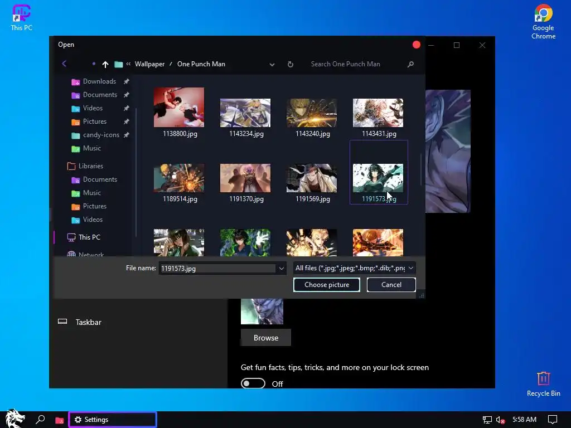This screenshot has width=571, height=428.
Task: Select thumbnail 1138800.jpg
Action: tap(179, 108)
